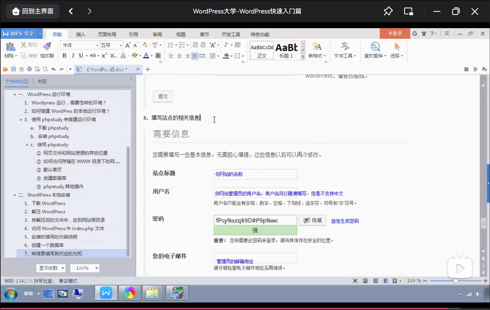Screen dimensions: 490x310
Task: Apply subscript X₂ formatting
Action: [x=113, y=55]
